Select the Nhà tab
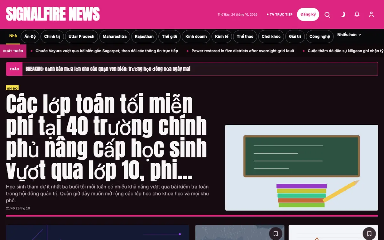The image size is (384, 240). coord(13,36)
